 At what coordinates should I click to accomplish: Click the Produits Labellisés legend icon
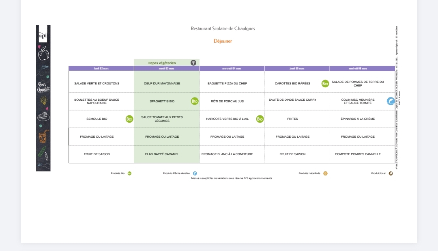pyautogui.click(x=325, y=173)
